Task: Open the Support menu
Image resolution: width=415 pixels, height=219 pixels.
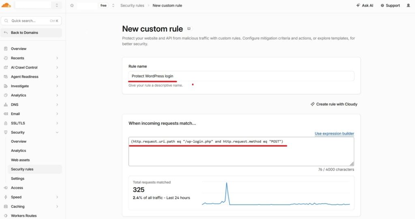Action: click(x=390, y=6)
